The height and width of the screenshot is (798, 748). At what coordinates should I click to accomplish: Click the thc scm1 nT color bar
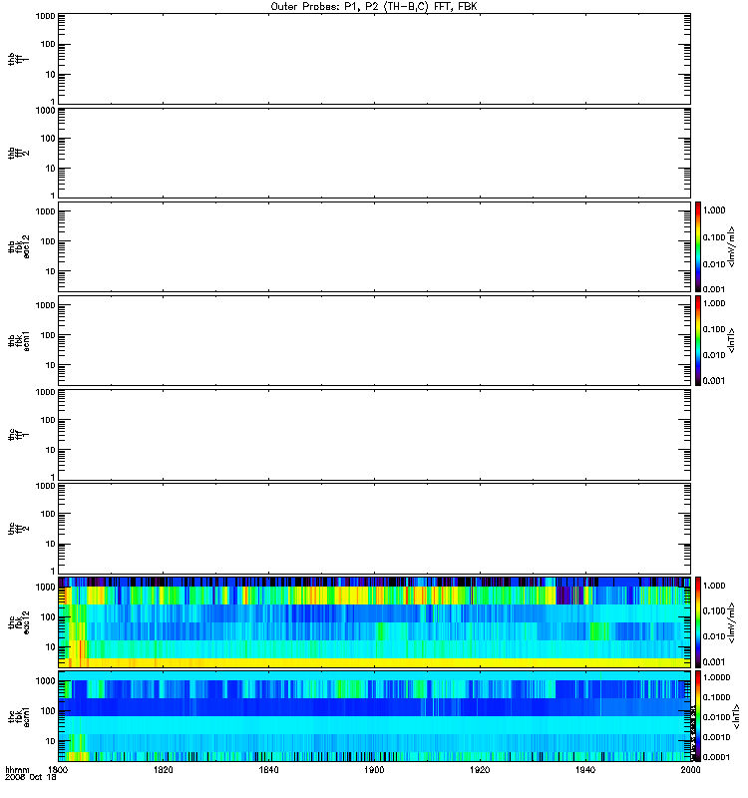click(698, 716)
